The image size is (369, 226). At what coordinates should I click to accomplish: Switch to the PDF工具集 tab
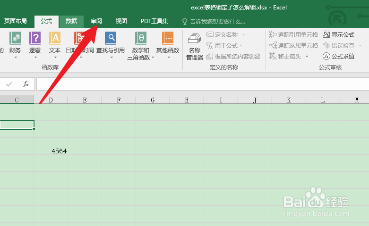[x=154, y=21]
